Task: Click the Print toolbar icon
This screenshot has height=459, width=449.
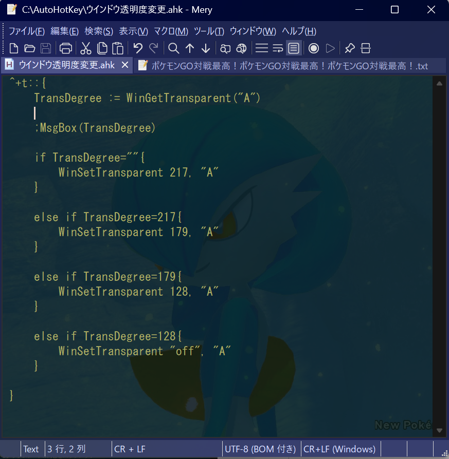Action: pos(66,48)
